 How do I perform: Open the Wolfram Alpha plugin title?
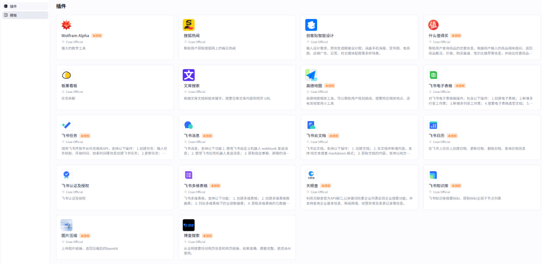[75, 36]
